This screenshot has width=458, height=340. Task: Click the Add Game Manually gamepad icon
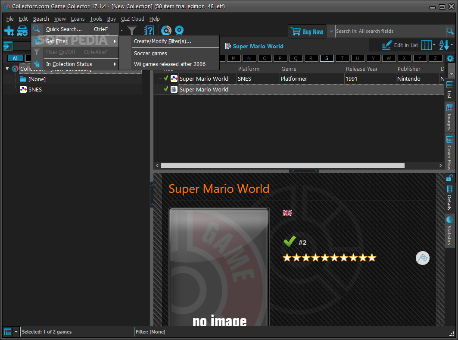click(22, 31)
